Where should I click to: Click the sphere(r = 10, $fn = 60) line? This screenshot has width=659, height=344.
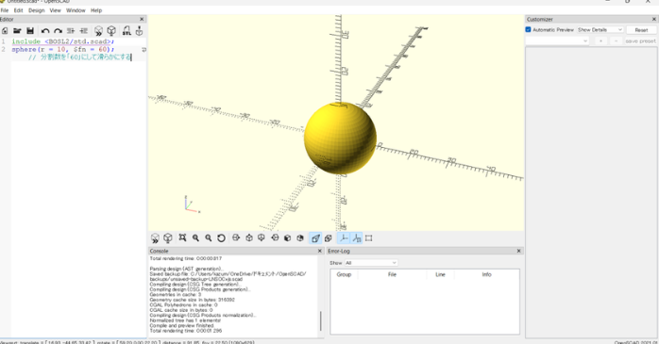[63, 50]
